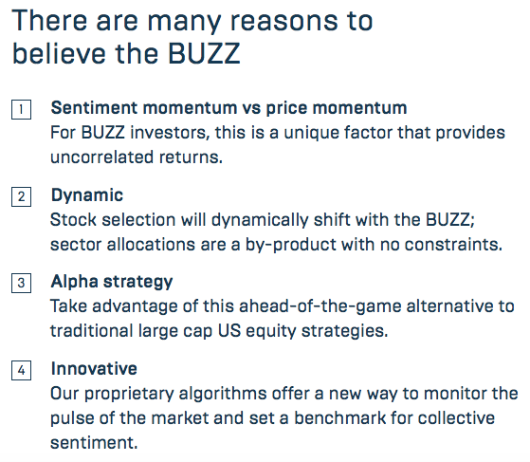The height and width of the screenshot is (462, 530).
Task: Click the 'uncorrelated returns.' line
Action: [x=137, y=157]
